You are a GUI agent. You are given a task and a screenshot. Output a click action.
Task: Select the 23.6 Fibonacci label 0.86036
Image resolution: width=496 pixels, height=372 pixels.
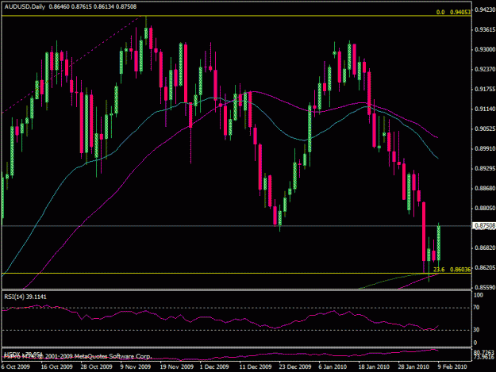(452, 269)
